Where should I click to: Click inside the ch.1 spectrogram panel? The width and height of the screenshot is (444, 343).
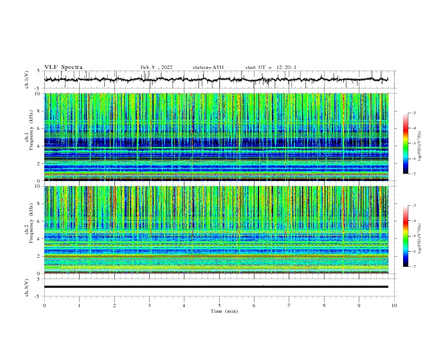click(x=216, y=137)
